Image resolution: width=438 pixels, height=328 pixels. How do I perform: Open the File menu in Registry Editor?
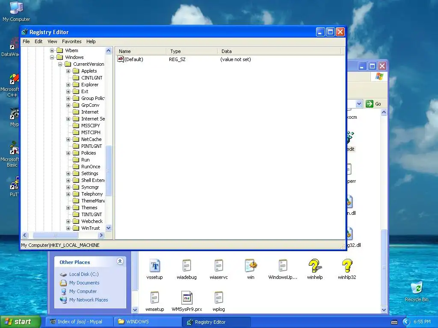pyautogui.click(x=26, y=41)
